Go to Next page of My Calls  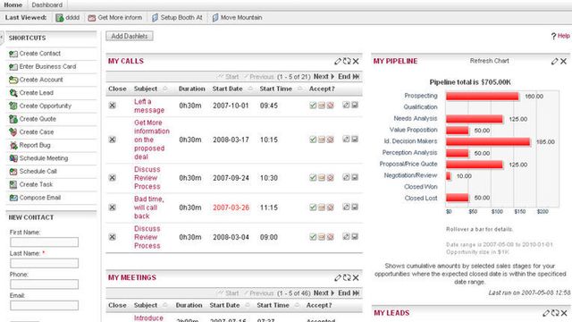pyautogui.click(x=324, y=77)
